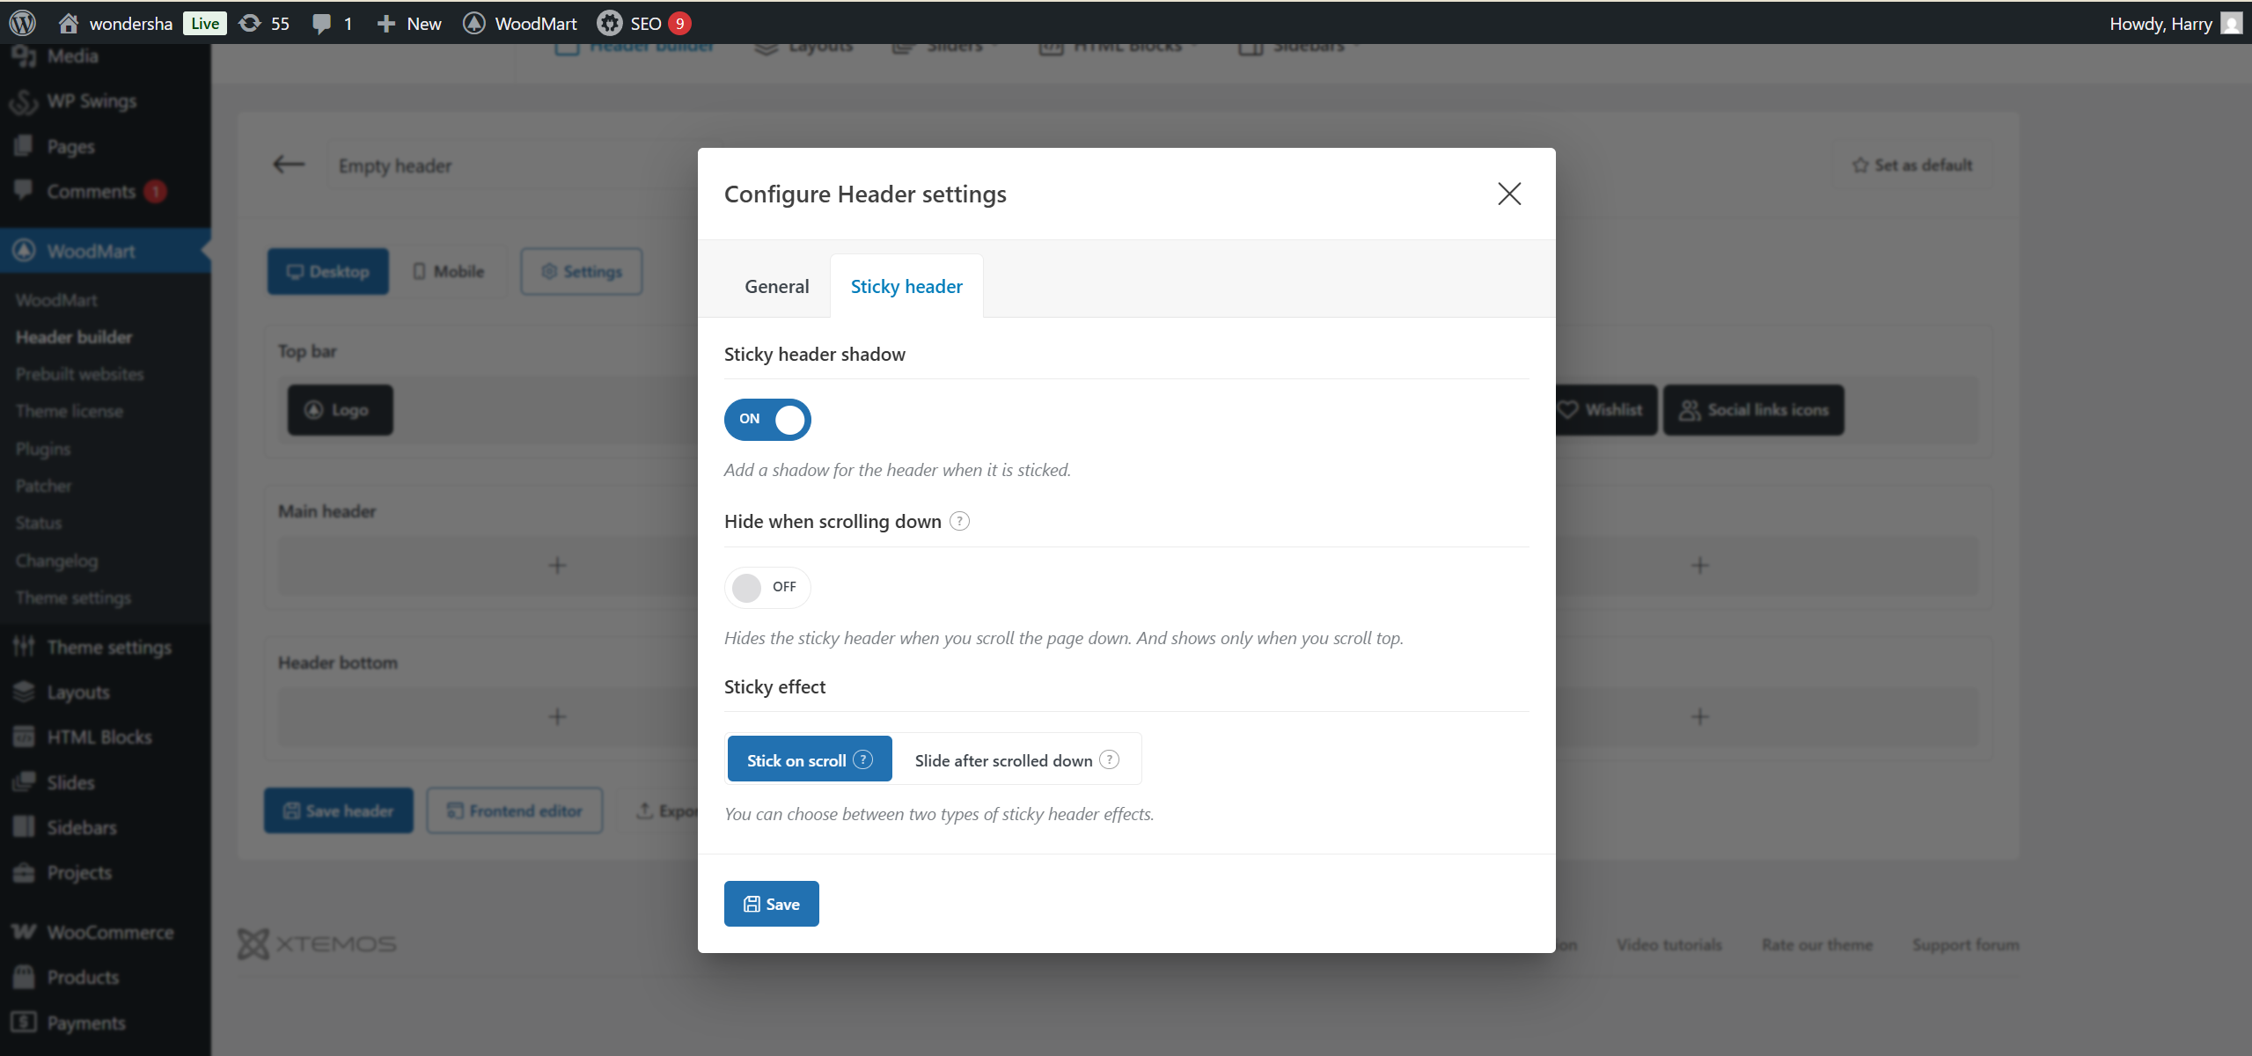Image resolution: width=2252 pixels, height=1056 pixels.
Task: Click the SEO gear icon in admin bar
Action: click(609, 23)
